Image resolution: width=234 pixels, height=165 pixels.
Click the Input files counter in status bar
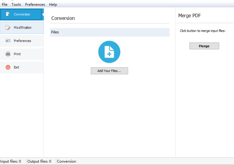click(11, 161)
